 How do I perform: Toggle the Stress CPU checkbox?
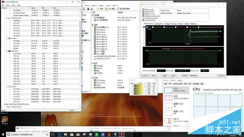click(146, 10)
